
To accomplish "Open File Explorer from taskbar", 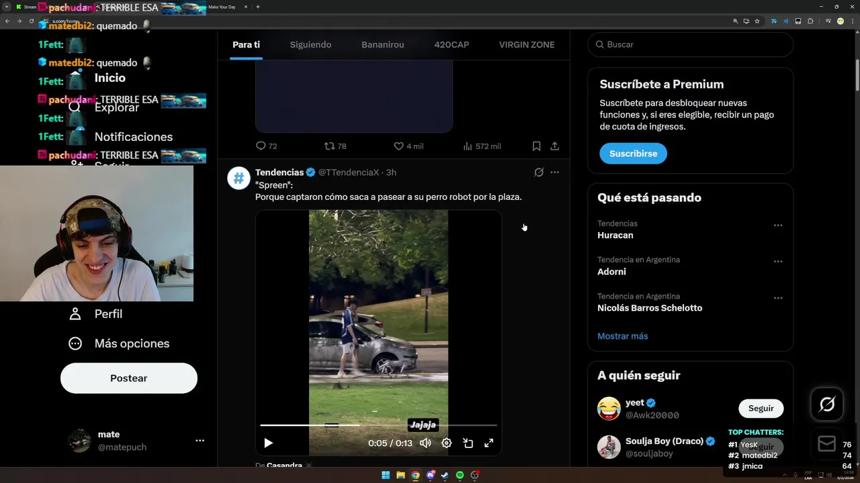I will pos(400,475).
